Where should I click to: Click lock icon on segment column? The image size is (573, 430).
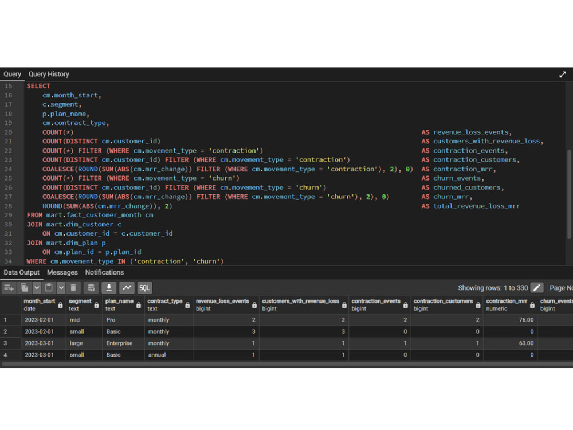[96, 305]
